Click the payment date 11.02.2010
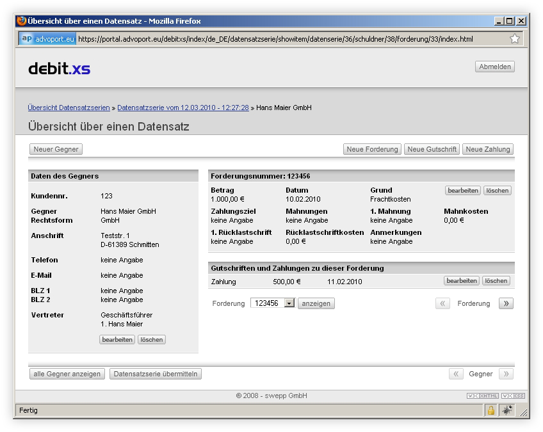Screen dimensions: 543x432 344,282
